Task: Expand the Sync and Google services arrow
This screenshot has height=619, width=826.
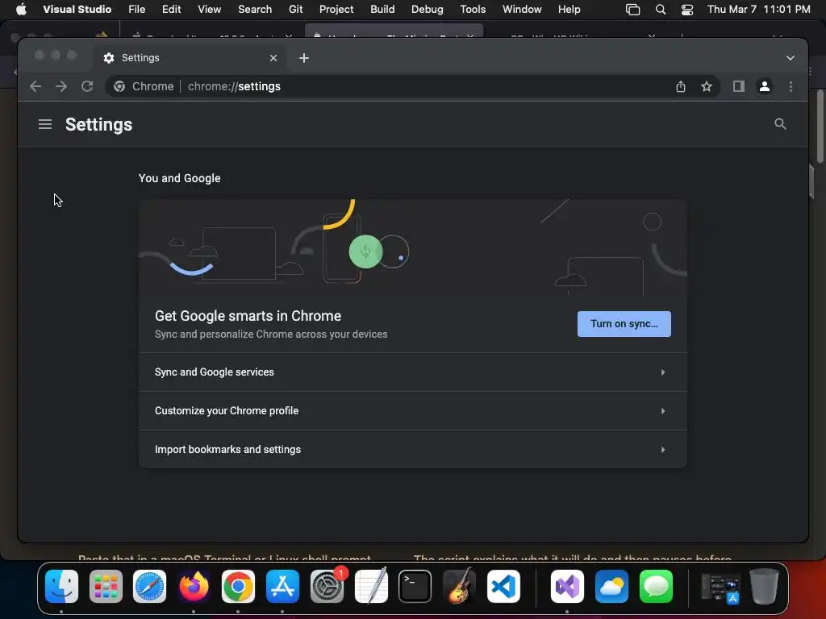Action: coord(663,372)
